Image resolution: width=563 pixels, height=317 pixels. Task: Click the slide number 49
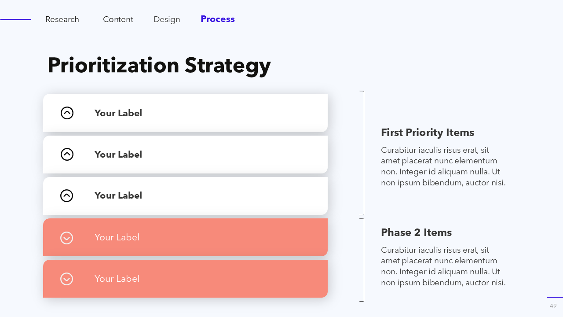(553, 306)
